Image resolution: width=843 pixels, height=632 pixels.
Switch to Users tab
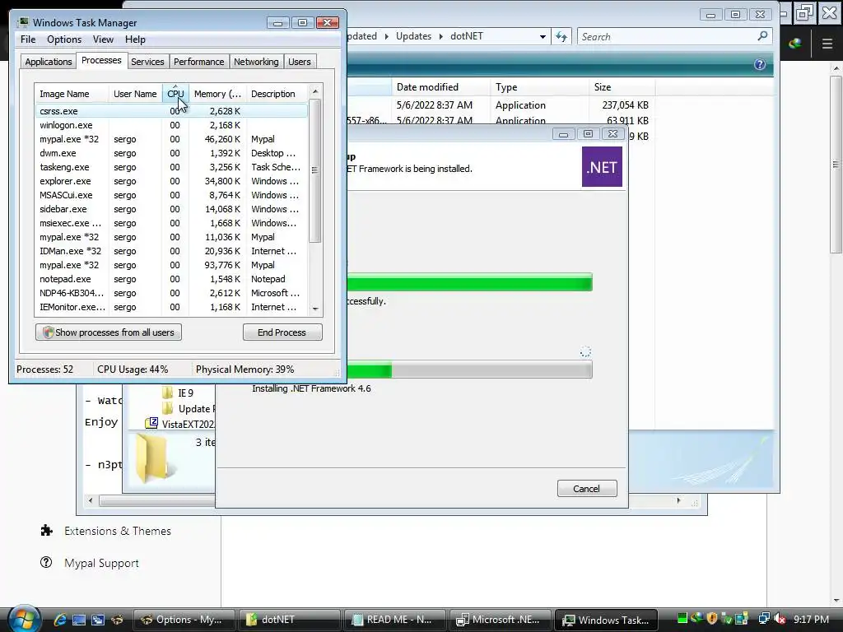click(300, 62)
